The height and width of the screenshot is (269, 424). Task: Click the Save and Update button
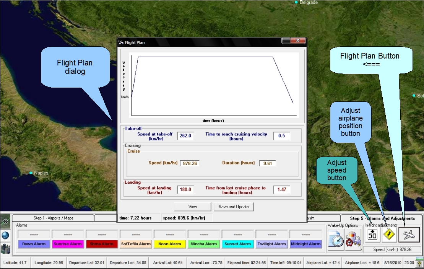click(234, 207)
